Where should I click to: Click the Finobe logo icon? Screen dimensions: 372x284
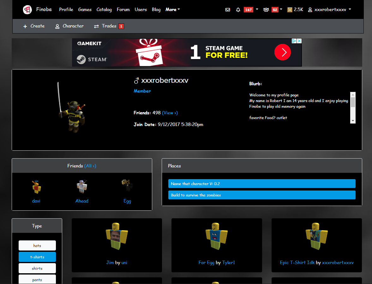pyautogui.click(x=27, y=10)
